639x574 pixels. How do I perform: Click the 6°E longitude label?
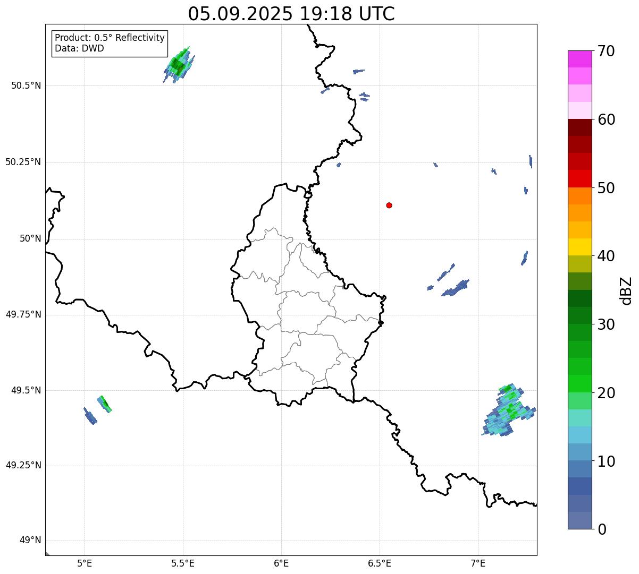(x=281, y=563)
